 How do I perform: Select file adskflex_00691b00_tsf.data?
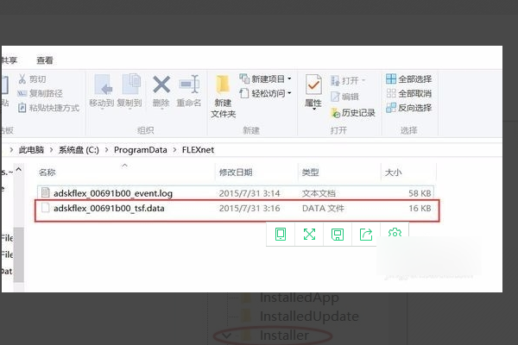tap(237, 209)
